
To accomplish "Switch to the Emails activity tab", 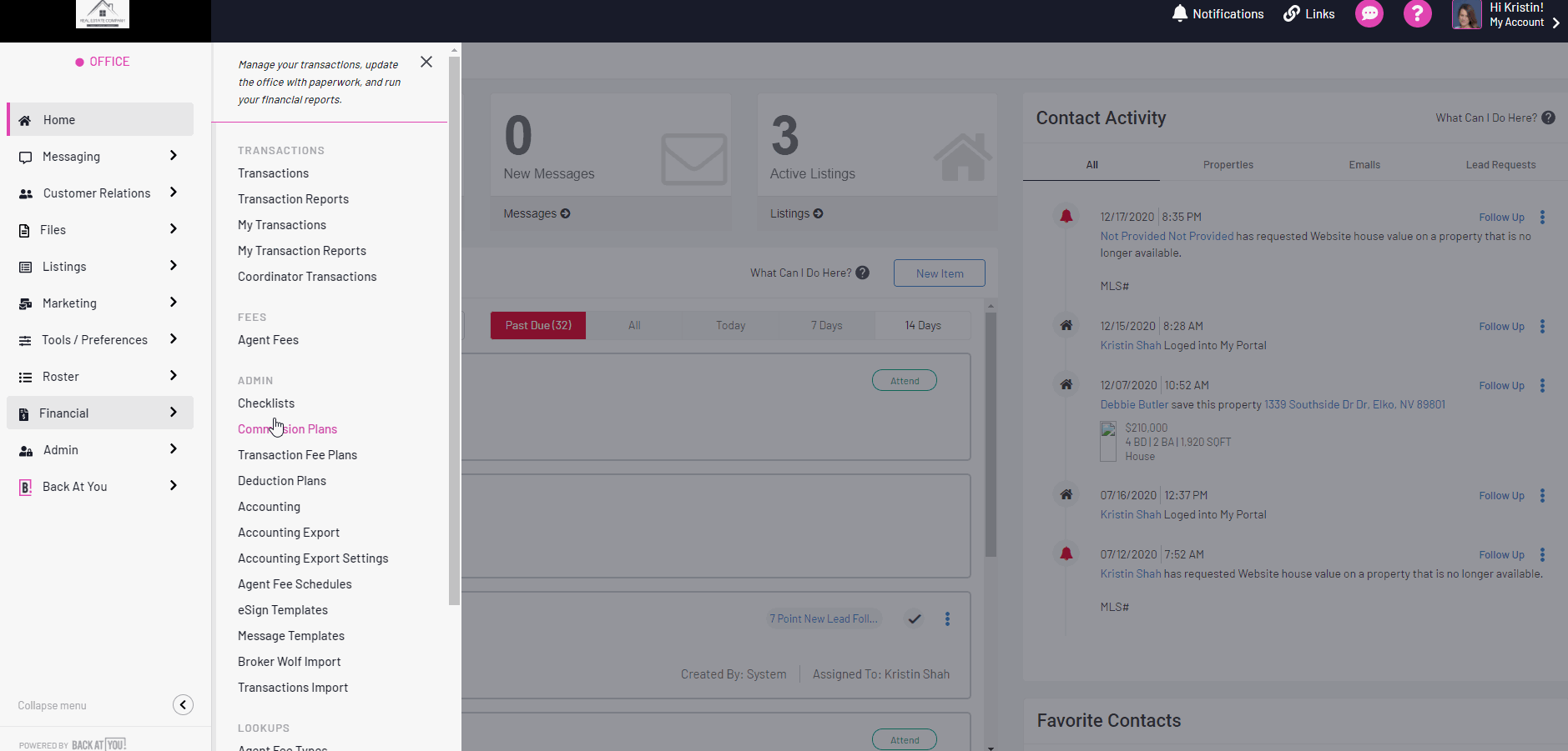I will [x=1364, y=165].
